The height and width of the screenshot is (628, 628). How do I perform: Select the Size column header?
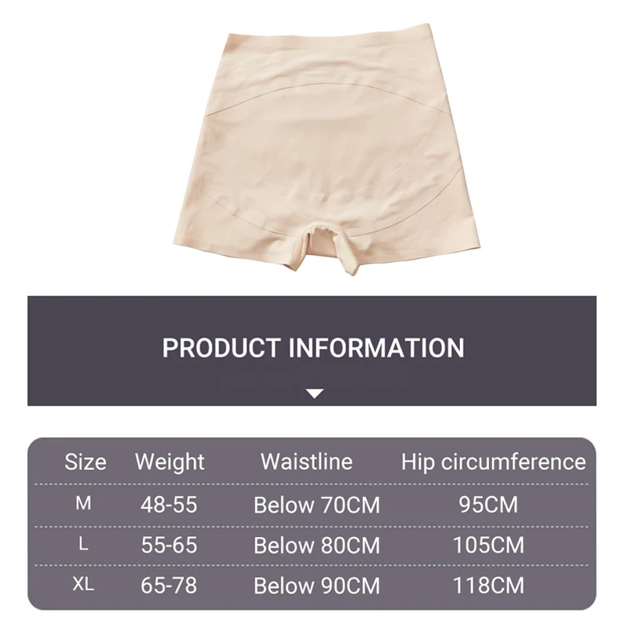click(x=85, y=462)
